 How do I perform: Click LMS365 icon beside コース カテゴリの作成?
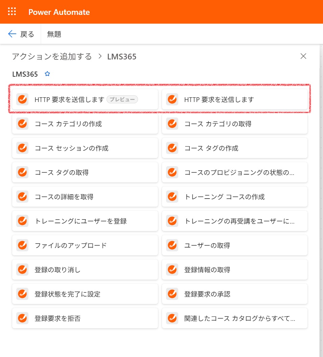pos(22,124)
